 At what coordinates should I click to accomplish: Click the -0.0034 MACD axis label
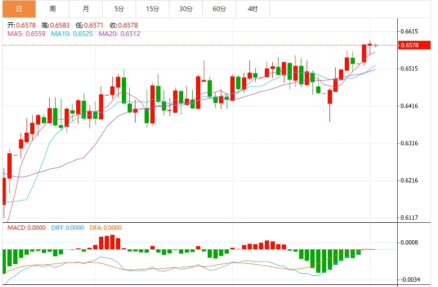pyautogui.click(x=410, y=280)
